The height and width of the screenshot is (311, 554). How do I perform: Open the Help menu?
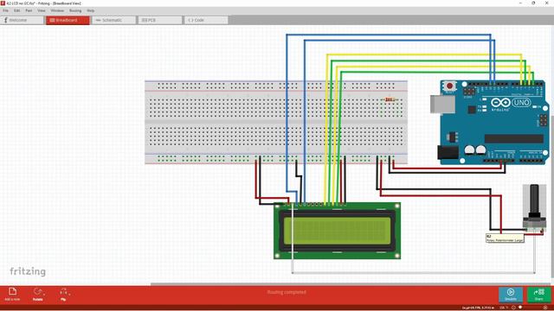click(90, 10)
